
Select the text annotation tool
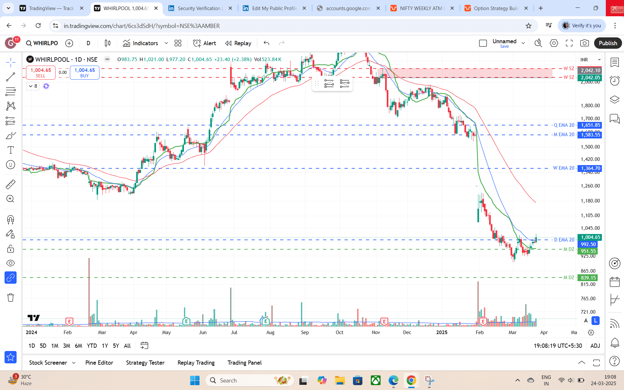pos(11,150)
